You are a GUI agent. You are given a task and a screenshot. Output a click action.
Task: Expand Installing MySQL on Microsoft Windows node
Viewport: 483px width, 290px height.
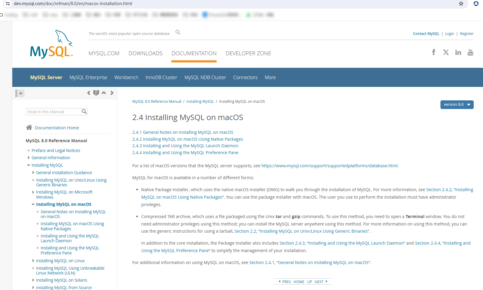[x=33, y=192]
